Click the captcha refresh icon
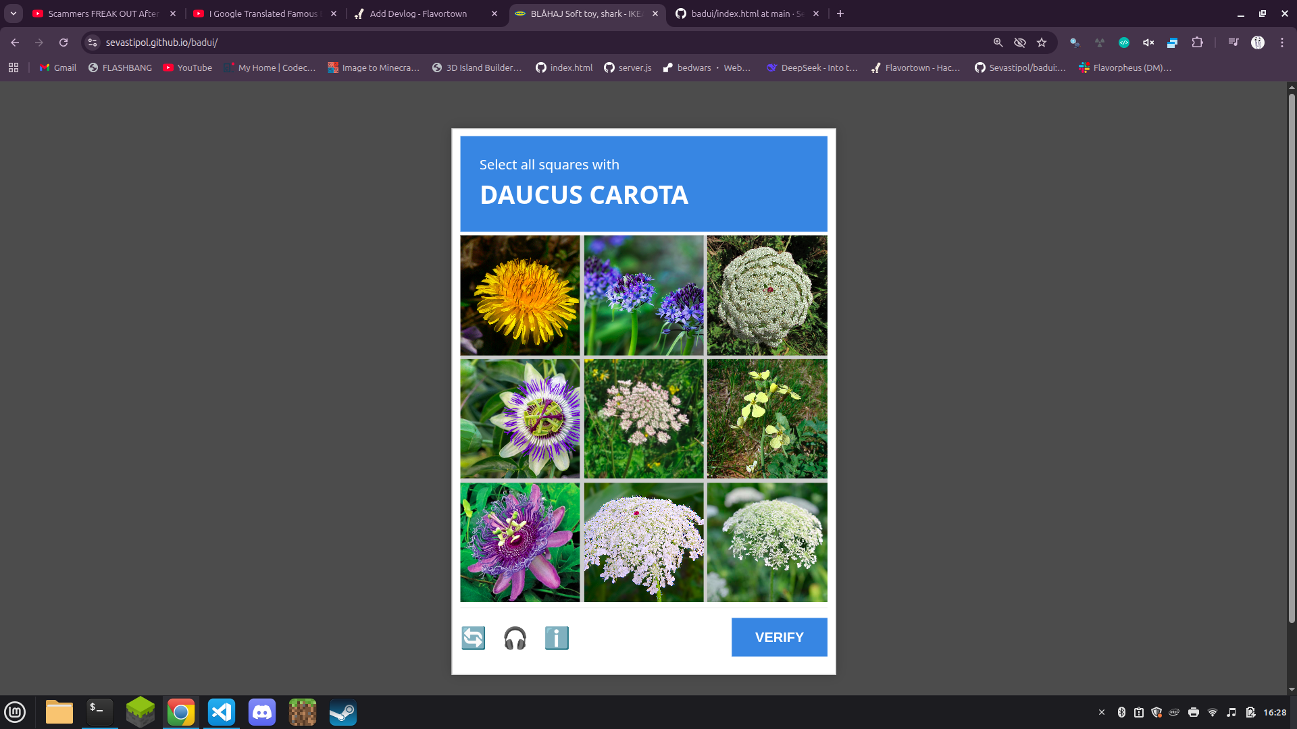 pos(473,638)
